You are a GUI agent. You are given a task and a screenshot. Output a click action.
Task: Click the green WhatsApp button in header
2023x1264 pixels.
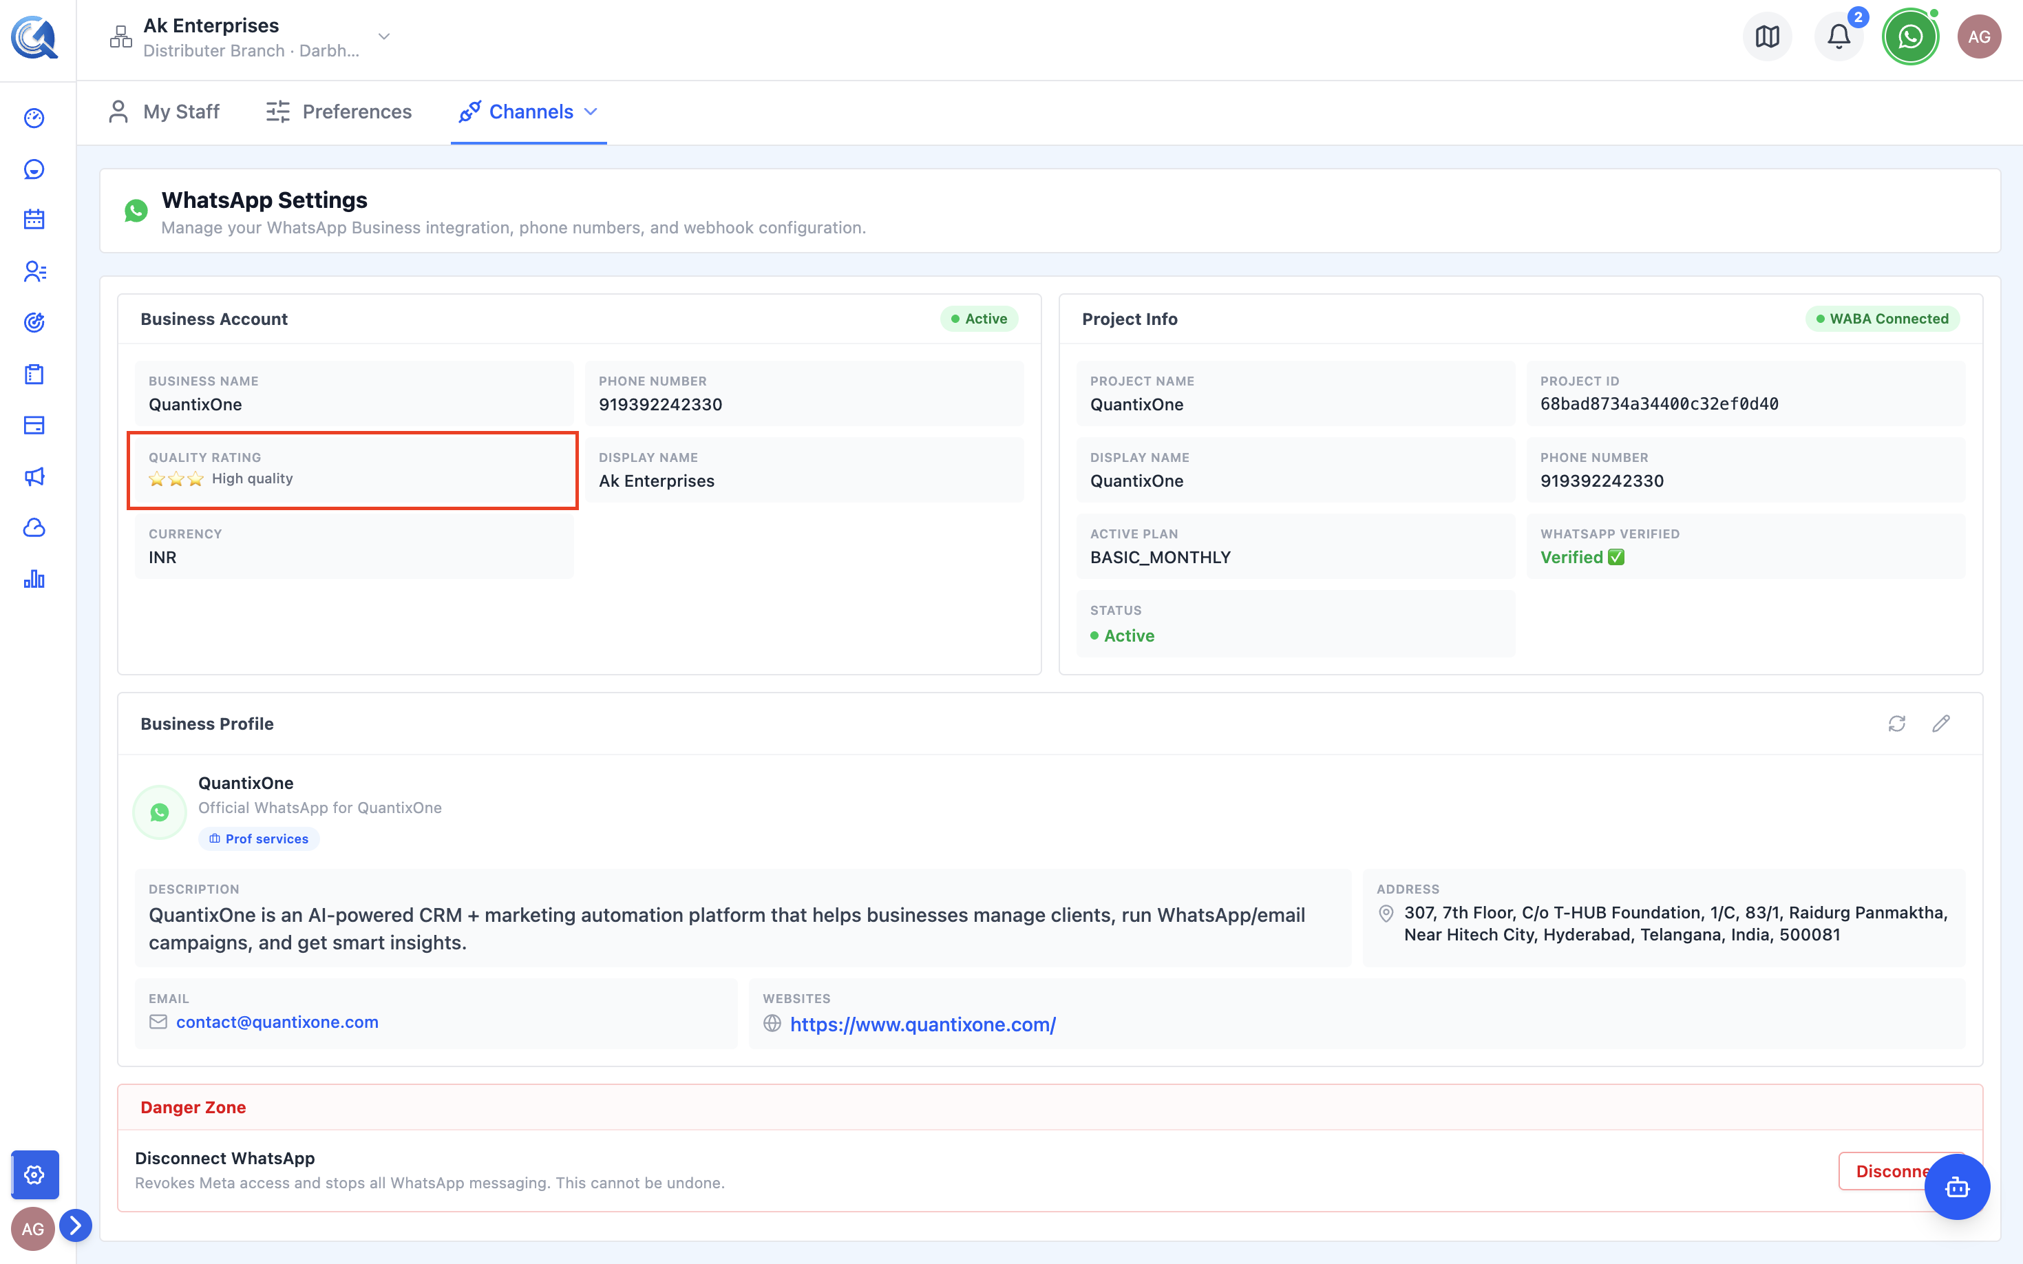[1910, 36]
